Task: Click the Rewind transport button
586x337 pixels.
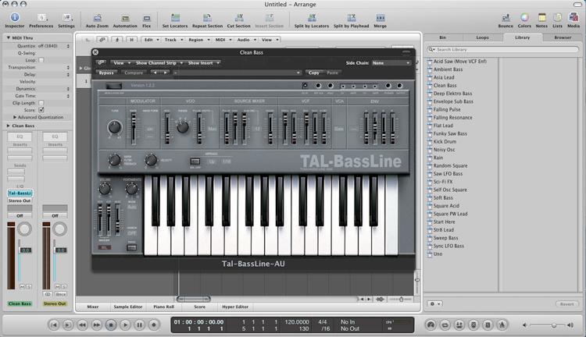Action: point(82,325)
